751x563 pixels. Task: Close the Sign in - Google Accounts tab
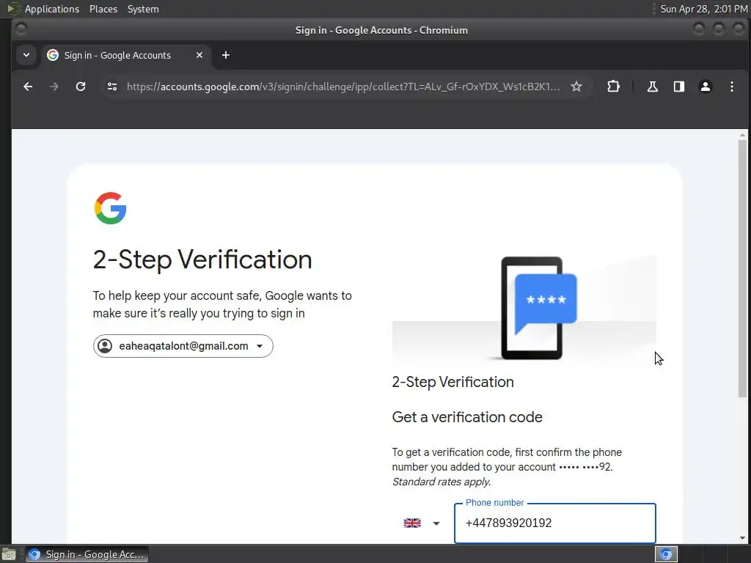coord(199,55)
